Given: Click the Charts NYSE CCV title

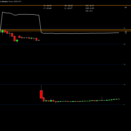Looking at the screenshot, I should point(15,2).
